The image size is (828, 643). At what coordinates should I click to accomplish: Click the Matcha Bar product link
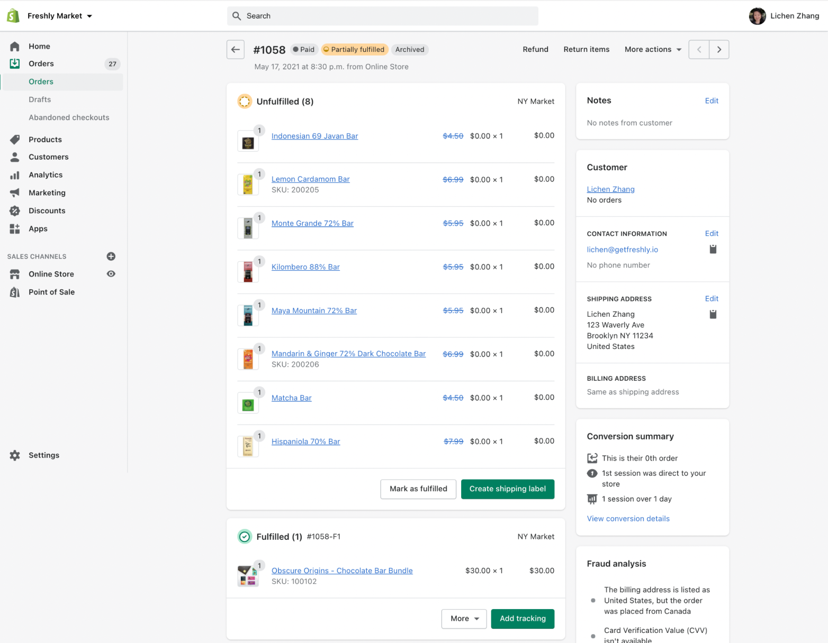tap(292, 398)
